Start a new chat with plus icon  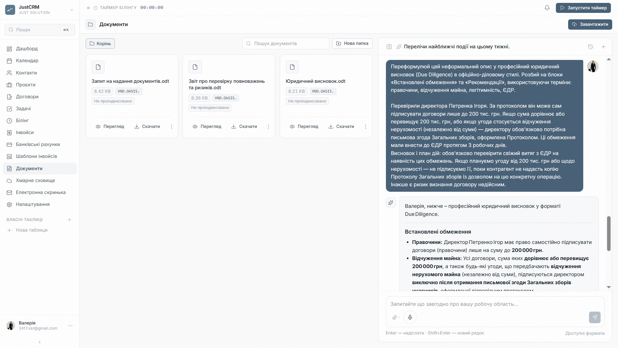[x=604, y=47]
